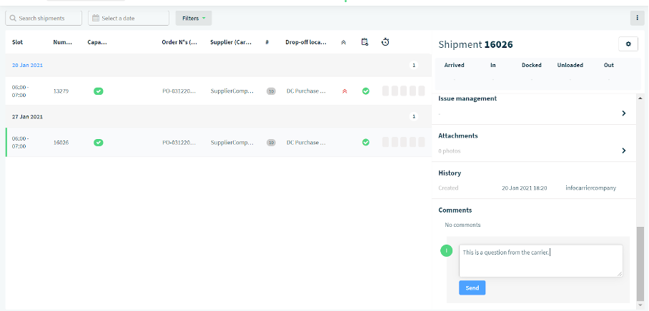This screenshot has width=649, height=311.
Task: Click the # column header
Action: (267, 42)
